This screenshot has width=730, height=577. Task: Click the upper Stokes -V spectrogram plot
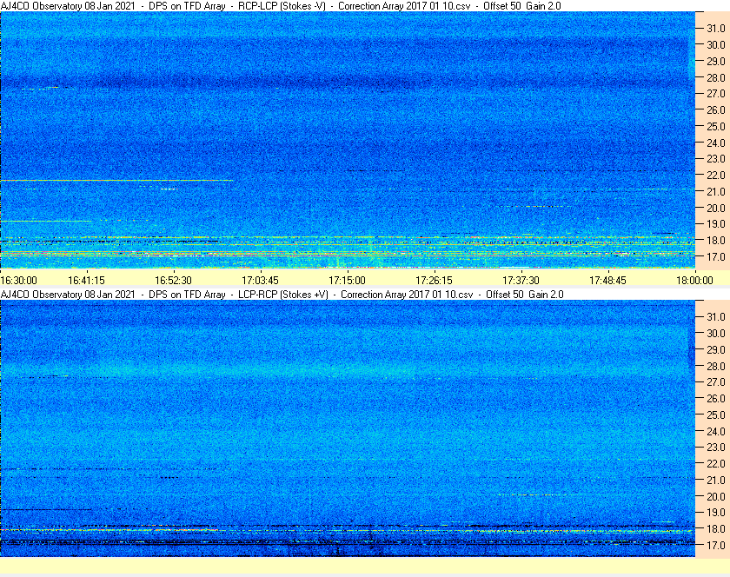pyautogui.click(x=348, y=140)
